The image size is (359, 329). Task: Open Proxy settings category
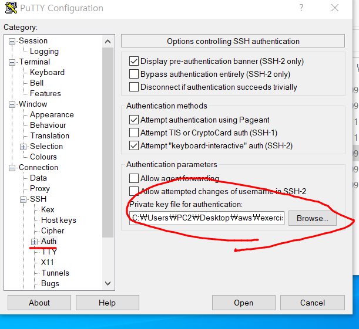[40, 188]
